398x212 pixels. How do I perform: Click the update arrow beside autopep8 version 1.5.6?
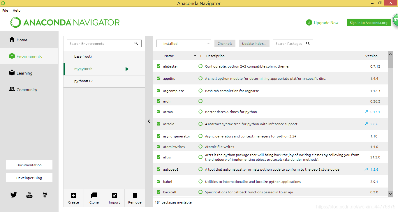pyautogui.click(x=366, y=169)
